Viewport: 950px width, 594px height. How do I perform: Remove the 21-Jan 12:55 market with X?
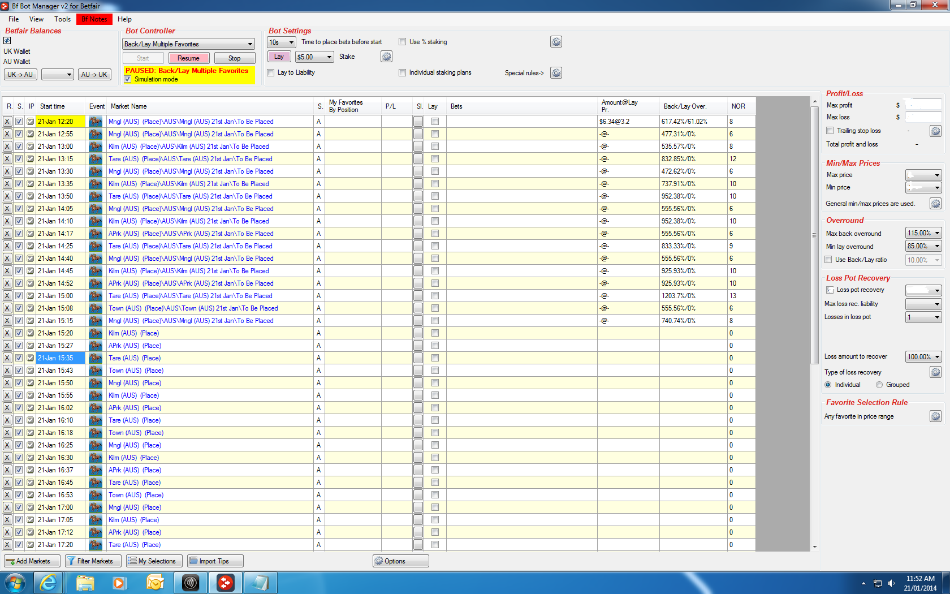coord(7,134)
